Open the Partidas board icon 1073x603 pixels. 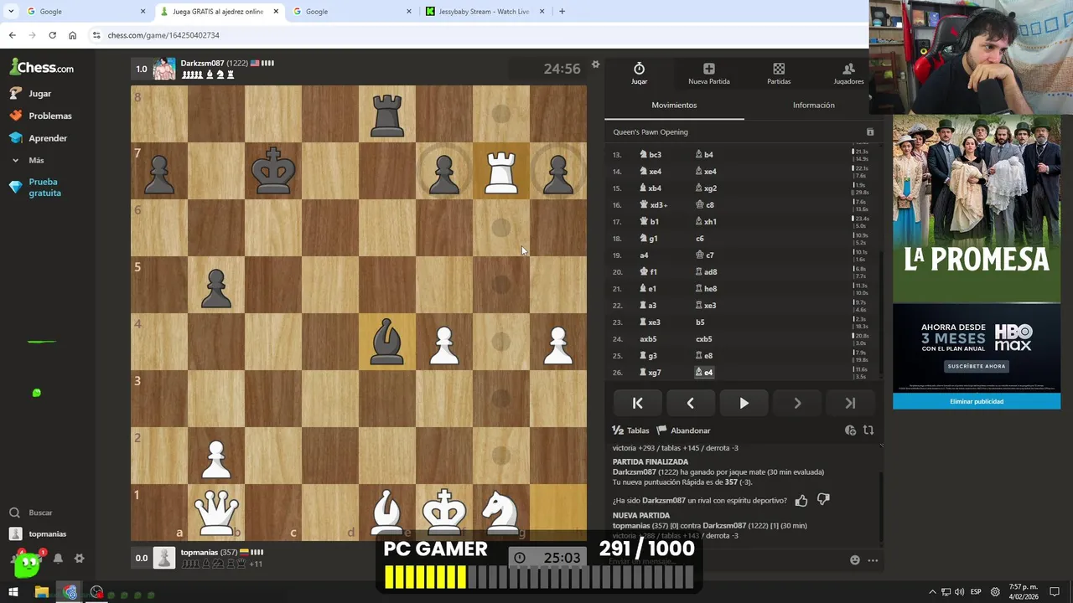click(x=779, y=69)
